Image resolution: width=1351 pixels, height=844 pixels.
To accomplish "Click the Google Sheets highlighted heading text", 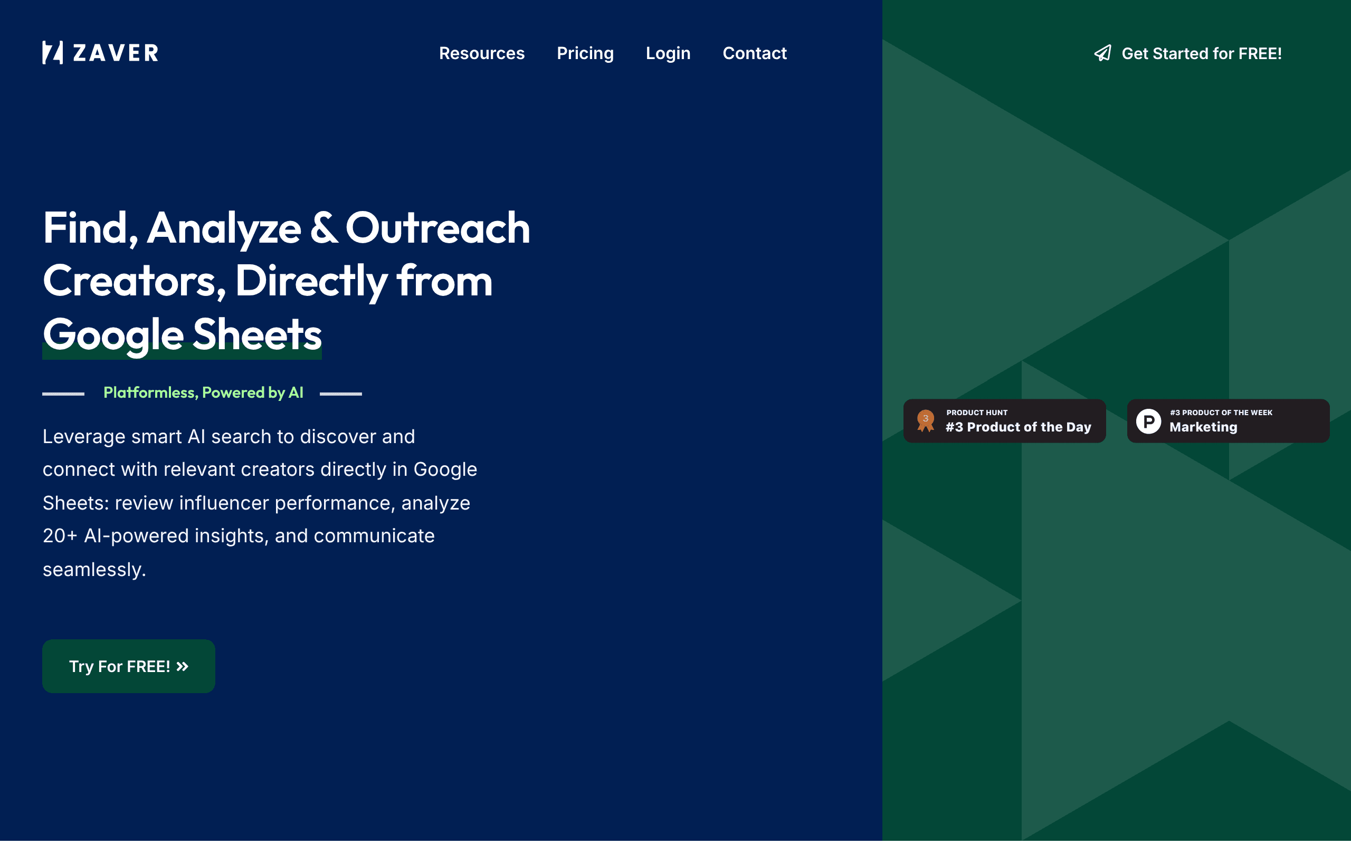I will pyautogui.click(x=182, y=334).
